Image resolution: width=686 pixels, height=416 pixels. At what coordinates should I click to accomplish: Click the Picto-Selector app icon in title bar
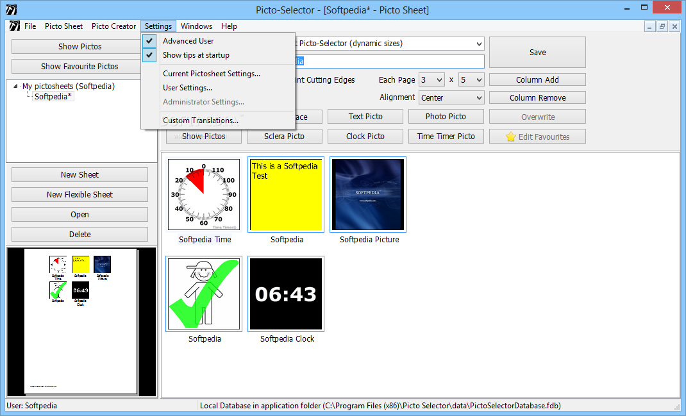[x=12, y=9]
